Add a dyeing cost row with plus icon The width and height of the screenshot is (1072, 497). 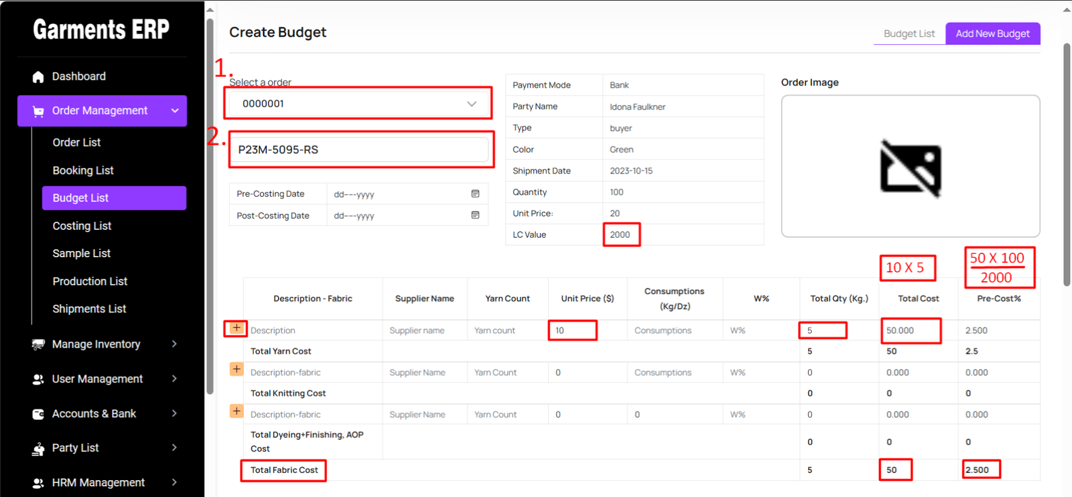coord(237,411)
